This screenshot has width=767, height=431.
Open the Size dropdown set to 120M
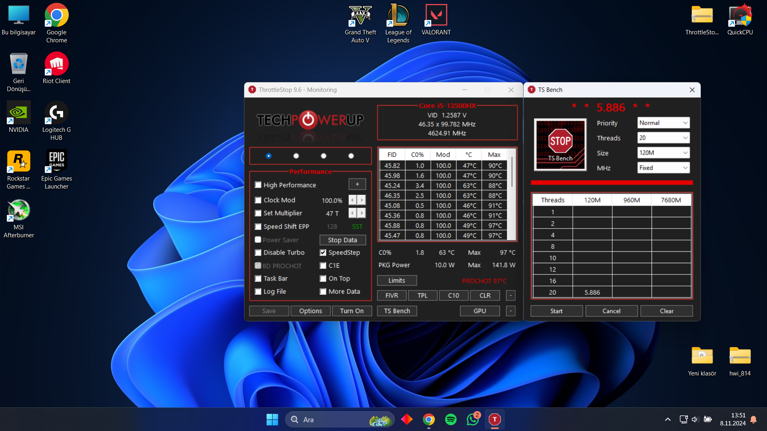(663, 153)
